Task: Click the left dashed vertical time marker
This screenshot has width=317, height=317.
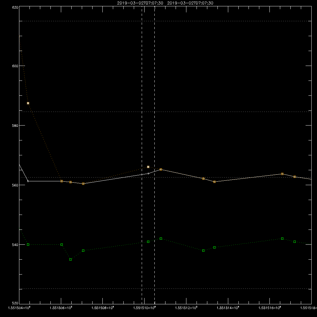Action: point(142,155)
